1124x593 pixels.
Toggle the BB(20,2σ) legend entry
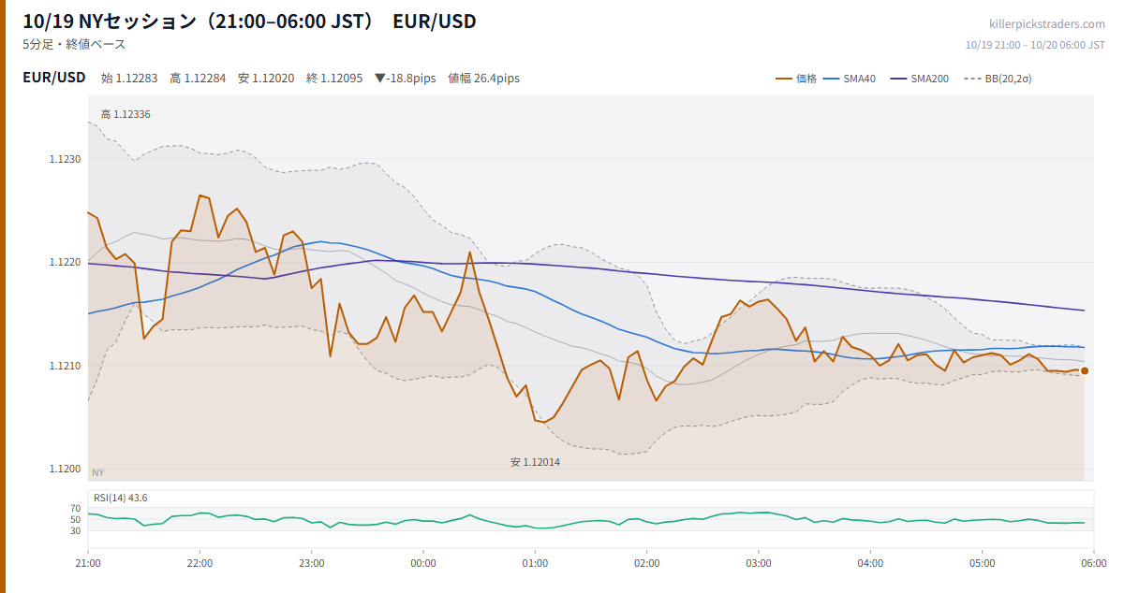point(997,79)
